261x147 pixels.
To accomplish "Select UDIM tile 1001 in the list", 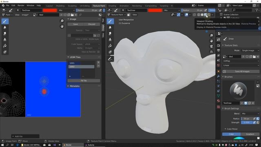I will (81, 63).
